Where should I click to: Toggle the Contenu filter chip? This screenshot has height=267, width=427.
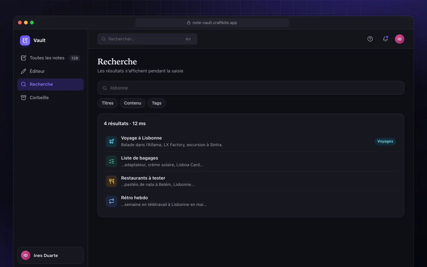132,103
